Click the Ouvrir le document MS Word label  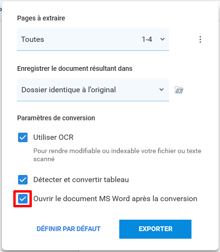tap(115, 199)
